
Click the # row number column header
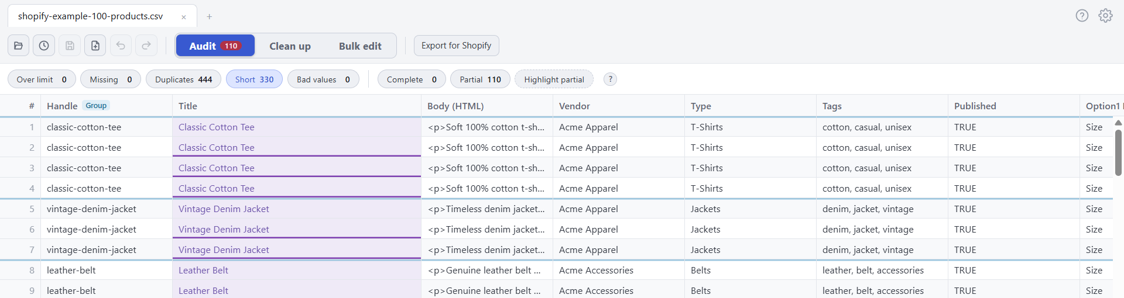coord(20,106)
